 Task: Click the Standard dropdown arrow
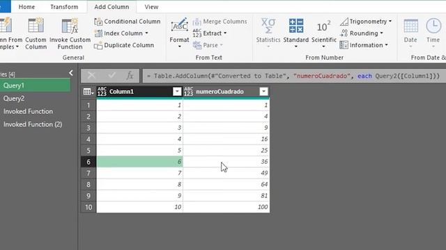pos(296,47)
